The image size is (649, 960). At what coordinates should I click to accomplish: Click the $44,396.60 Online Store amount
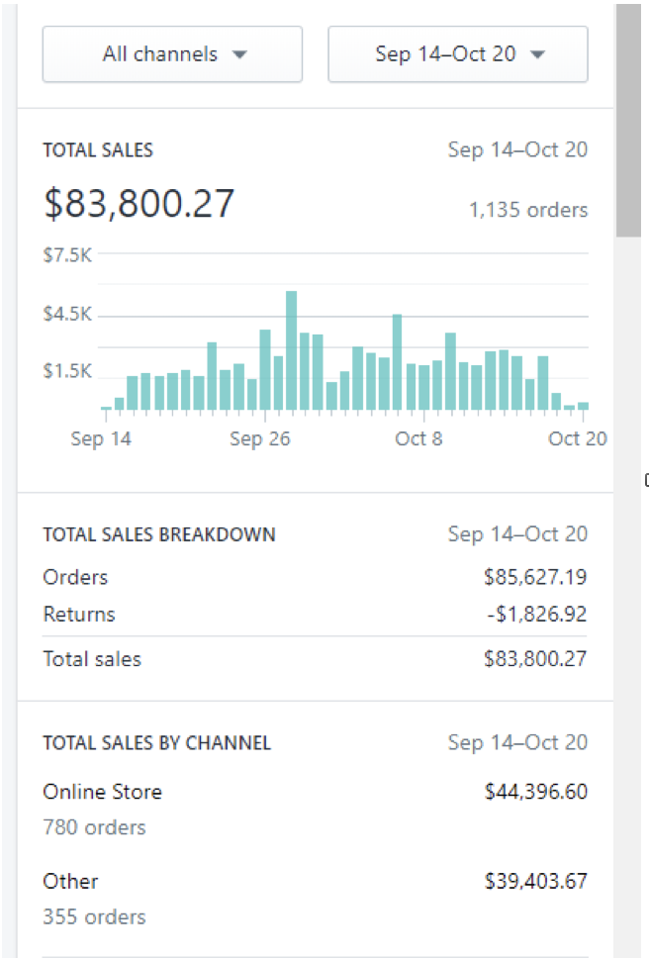tap(534, 792)
